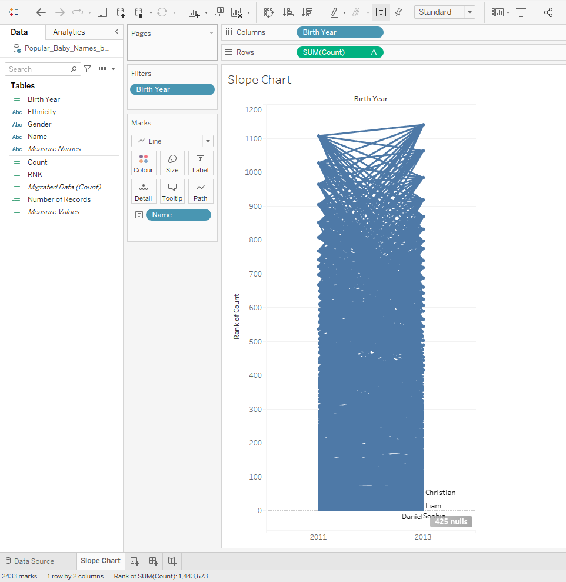566x582 pixels.
Task: Open the Size mark card
Action: pyautogui.click(x=172, y=163)
